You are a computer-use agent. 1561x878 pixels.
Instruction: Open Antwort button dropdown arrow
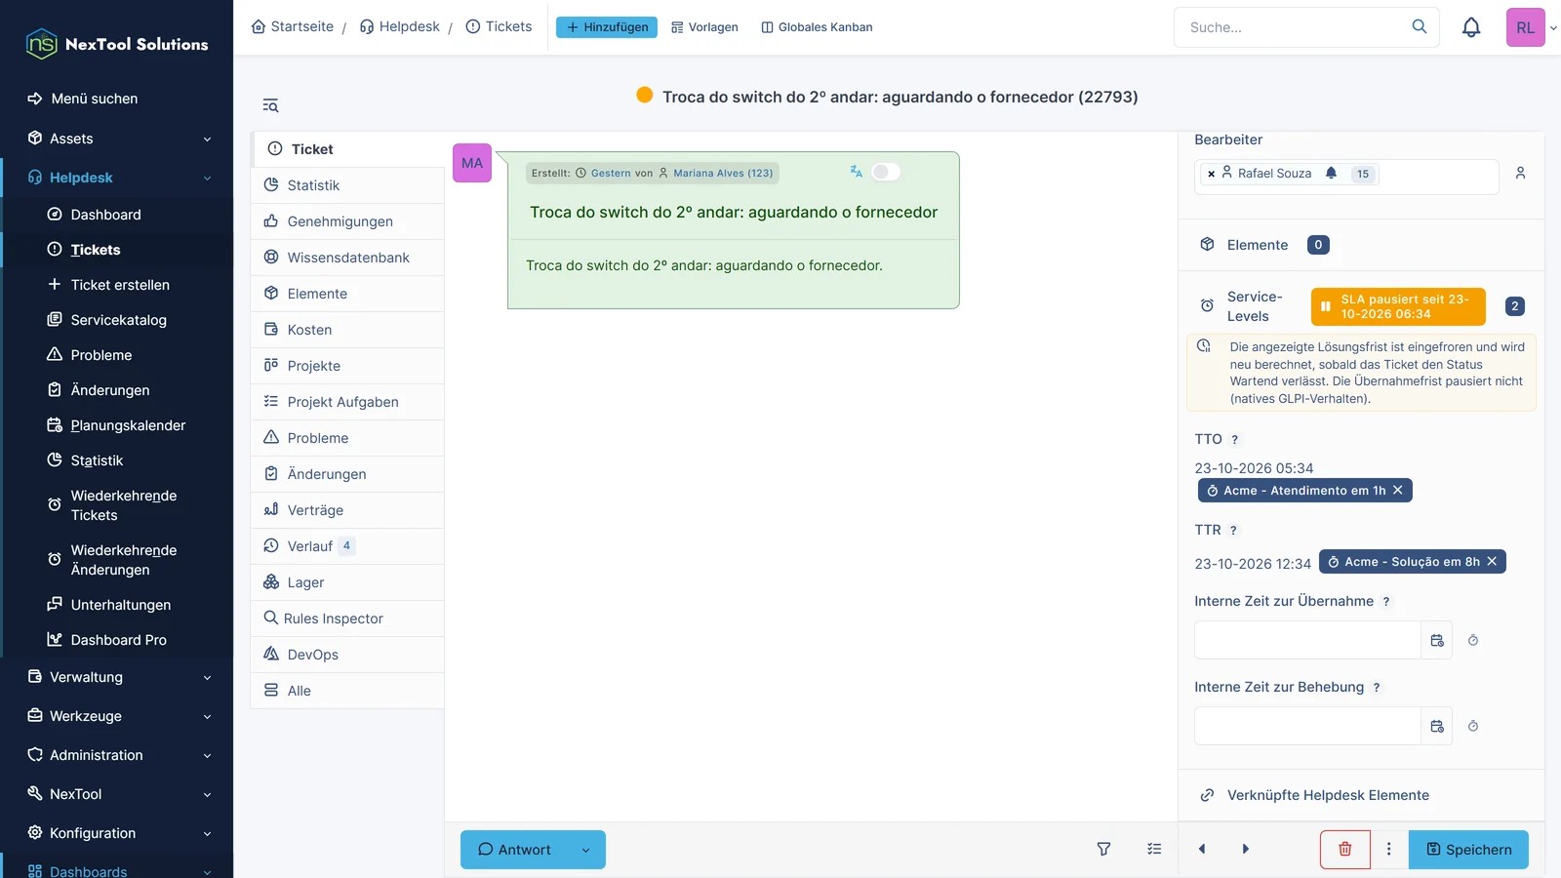(585, 850)
